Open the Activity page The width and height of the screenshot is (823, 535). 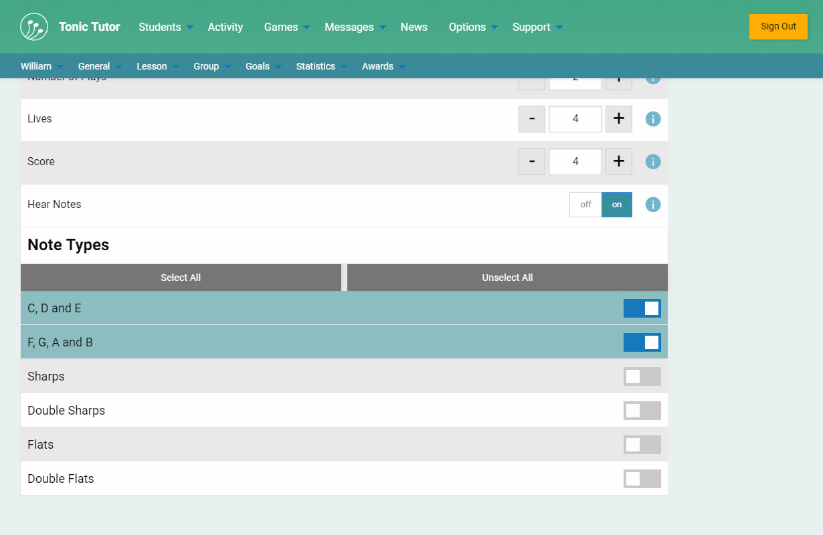tap(225, 27)
